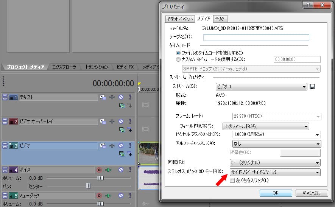335x207 pixels.
Task: Mute the テキスト track
Action: coord(121,97)
